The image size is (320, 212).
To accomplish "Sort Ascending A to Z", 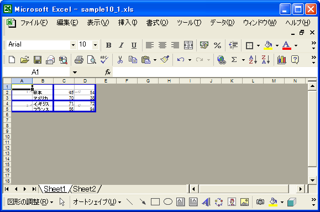I will pyautogui.click(x=253, y=60).
